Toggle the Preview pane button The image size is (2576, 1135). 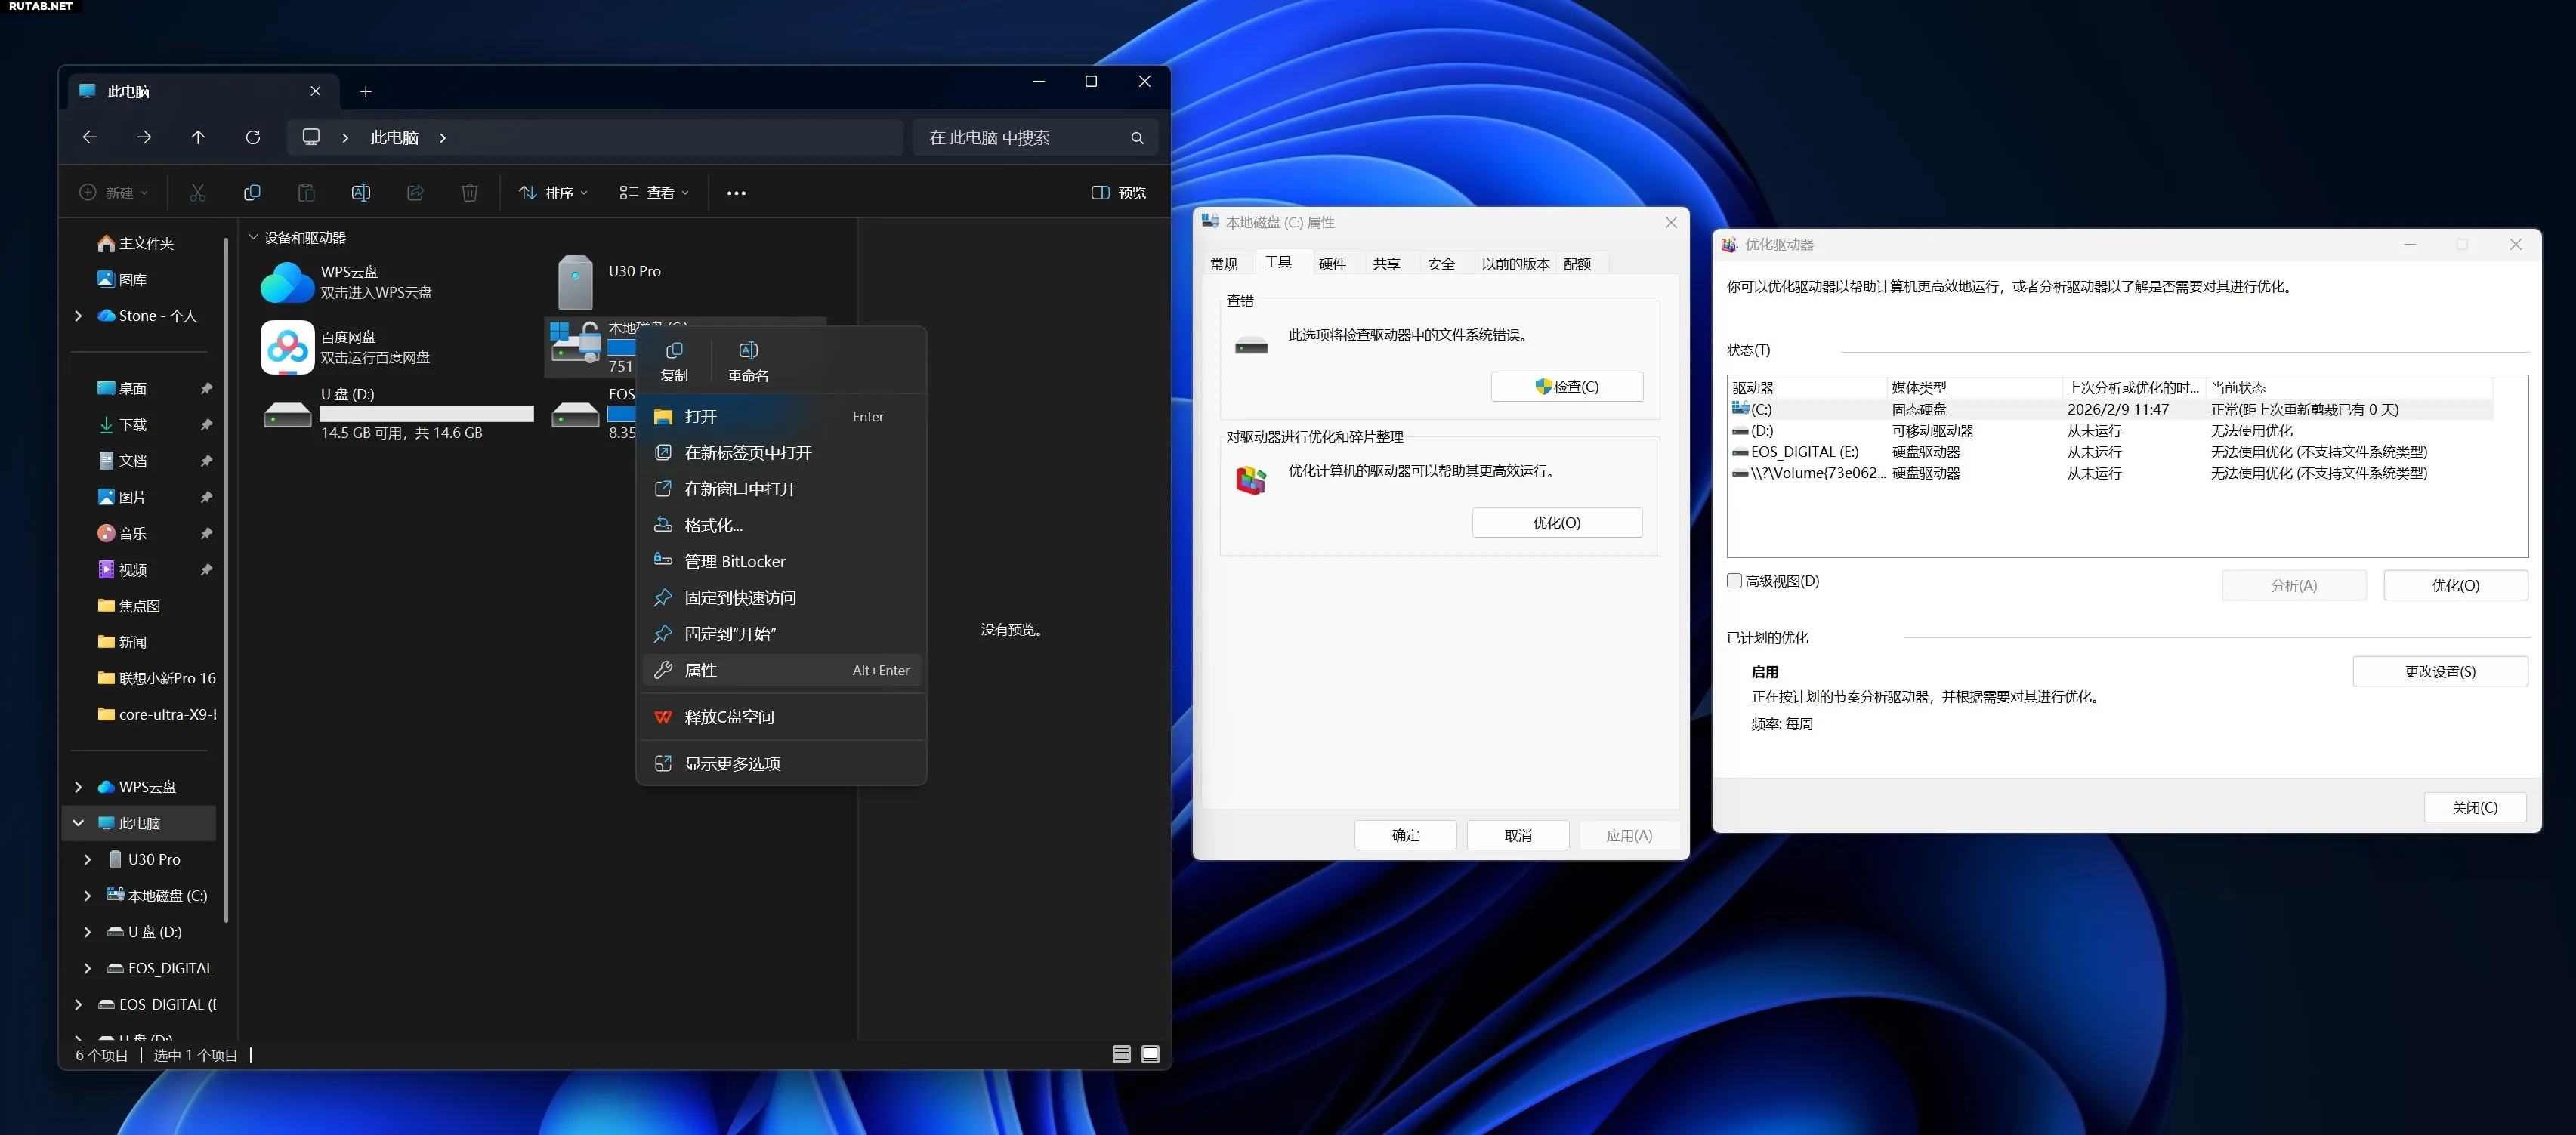click(x=1118, y=193)
